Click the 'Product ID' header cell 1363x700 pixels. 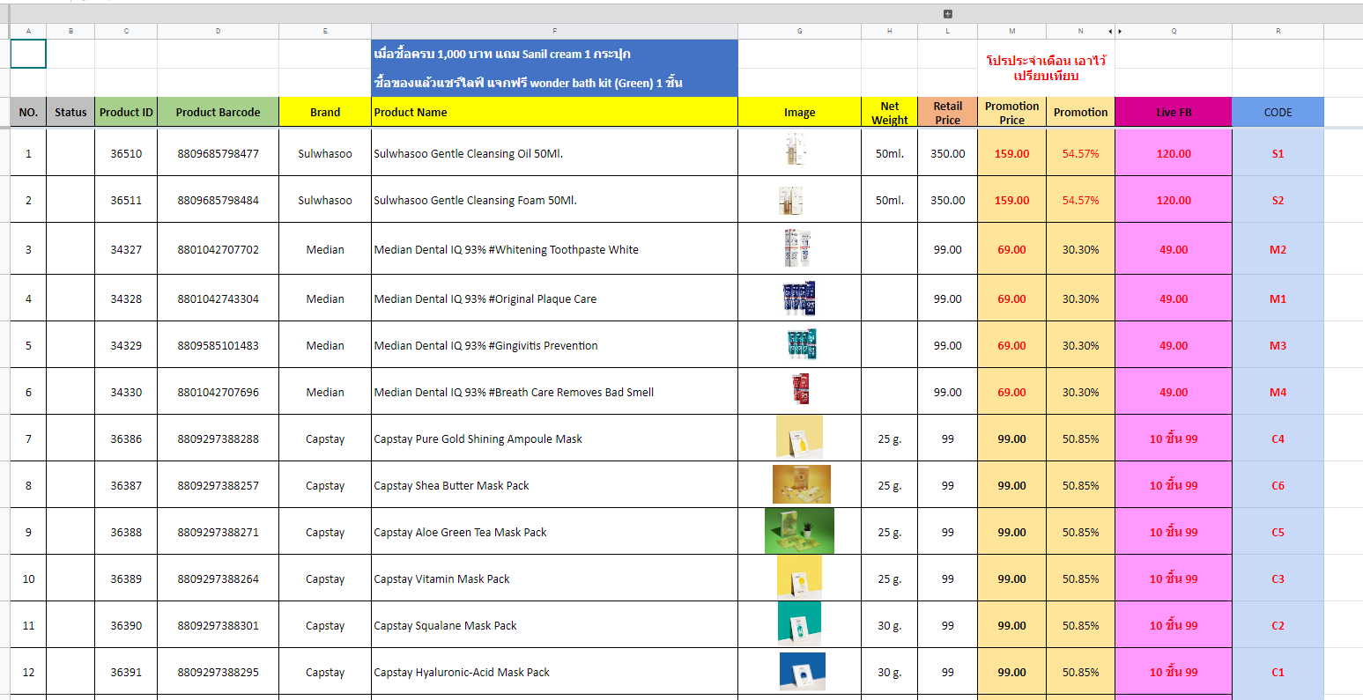pyautogui.click(x=126, y=112)
